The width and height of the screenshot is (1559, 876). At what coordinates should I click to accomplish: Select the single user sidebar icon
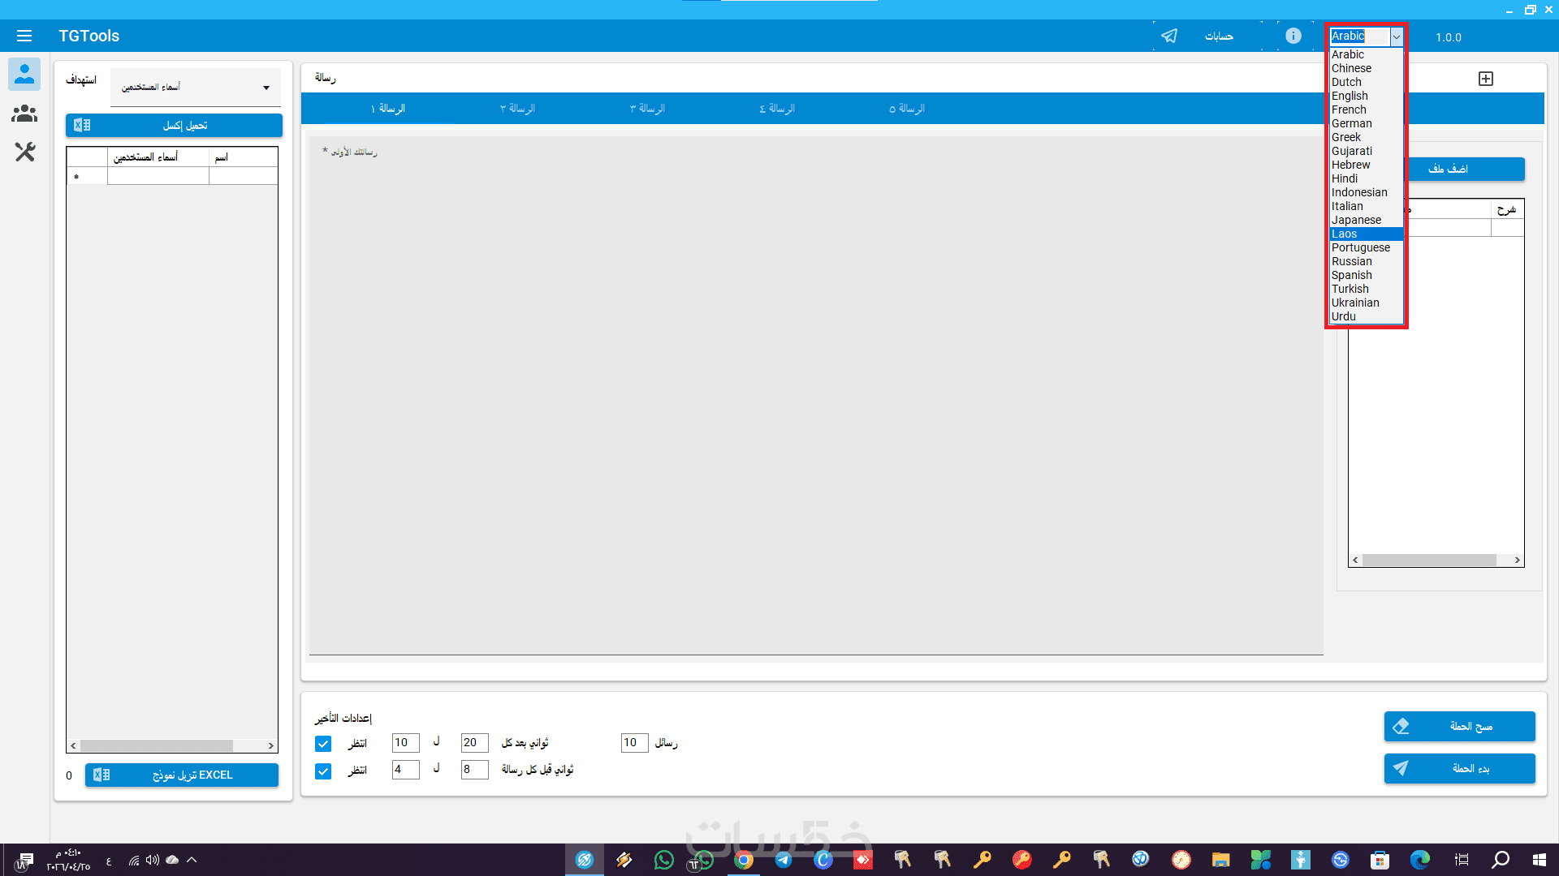click(x=24, y=74)
